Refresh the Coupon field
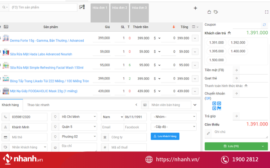The image size is (270, 168). [x=264, y=25]
